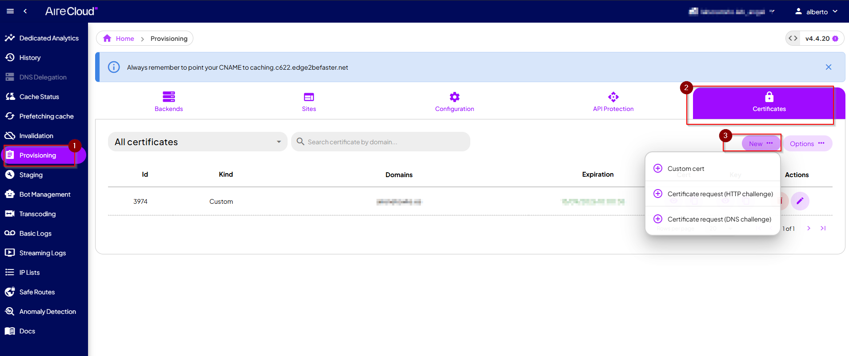
Task: Click the AireCloud logo
Action: (71, 11)
